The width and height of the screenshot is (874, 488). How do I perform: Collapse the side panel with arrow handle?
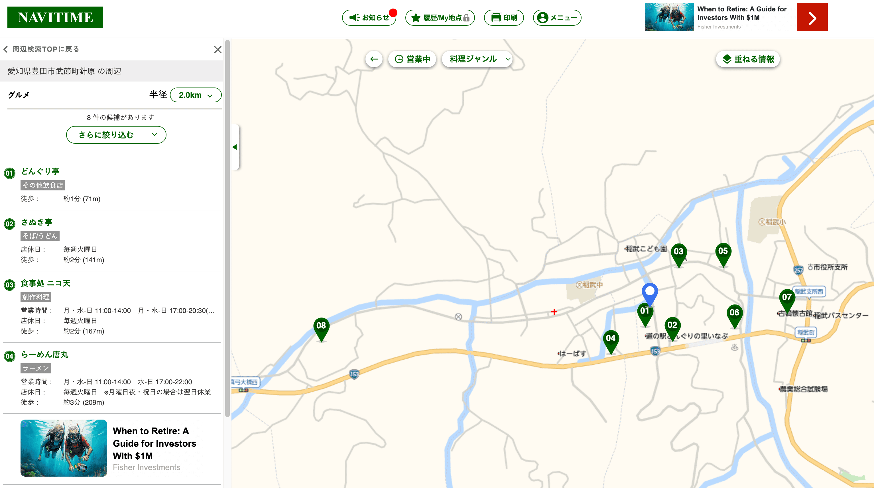[x=235, y=147]
